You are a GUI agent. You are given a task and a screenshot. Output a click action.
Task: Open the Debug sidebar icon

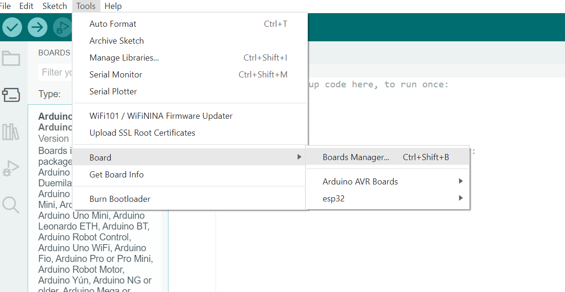[x=11, y=169]
